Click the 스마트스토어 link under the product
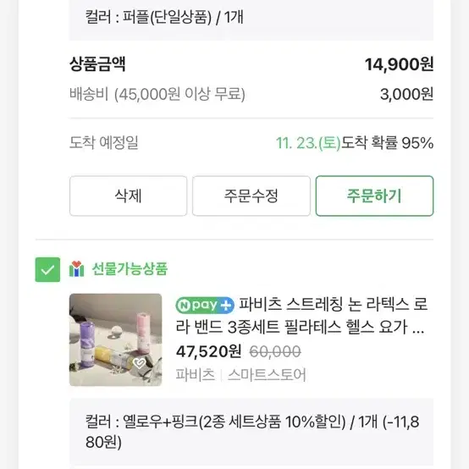The width and height of the screenshot is (469, 469). (267, 375)
